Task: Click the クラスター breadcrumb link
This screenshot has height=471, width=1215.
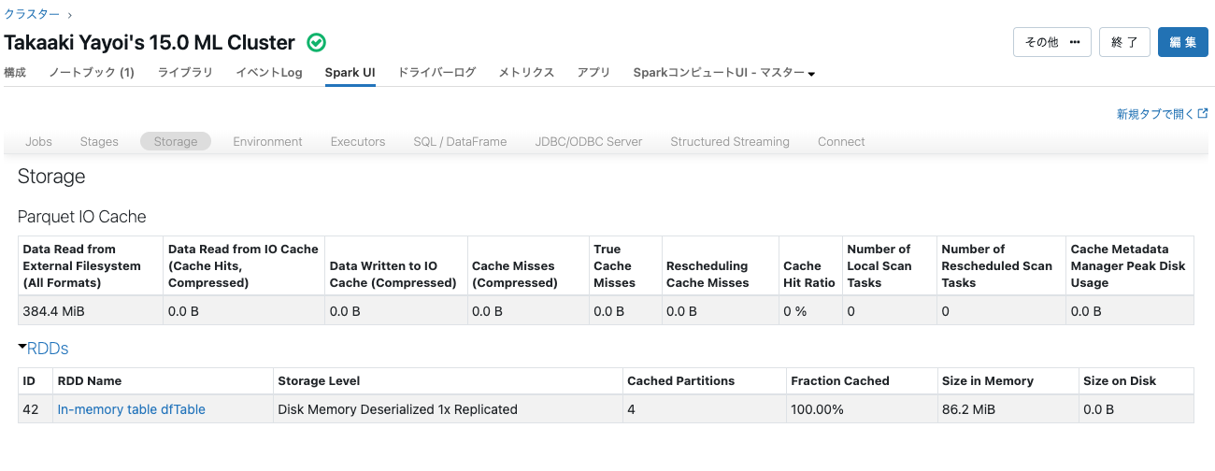Action: pyautogui.click(x=32, y=14)
